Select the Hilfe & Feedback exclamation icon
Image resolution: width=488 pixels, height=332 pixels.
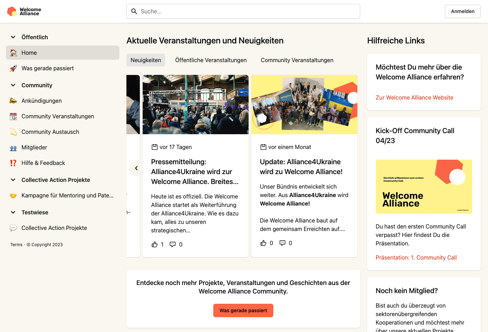tap(13, 163)
